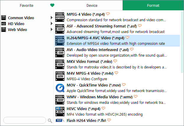Screen dimensions: 184x126
Task: Click the HD MP4 HEVC icon
Action: [x=60, y=112]
